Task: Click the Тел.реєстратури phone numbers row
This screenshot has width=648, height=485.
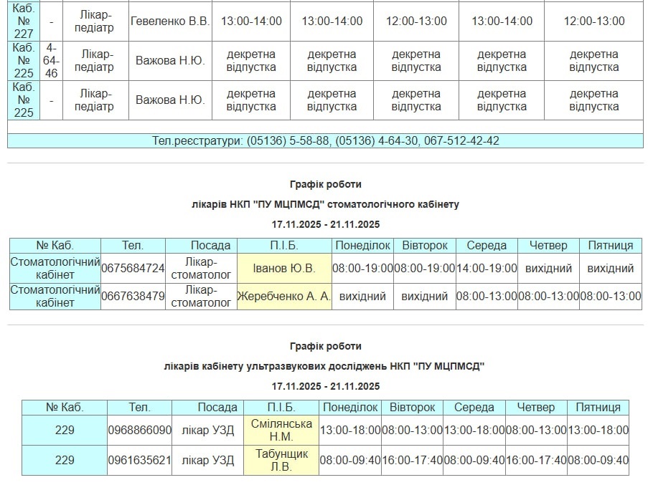Action: pos(325,141)
